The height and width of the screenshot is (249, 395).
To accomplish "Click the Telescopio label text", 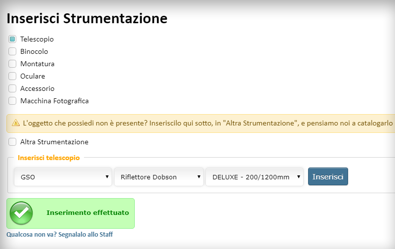I will point(37,40).
